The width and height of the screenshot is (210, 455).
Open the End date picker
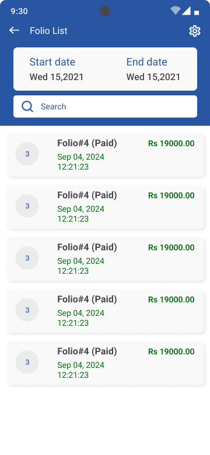[153, 69]
